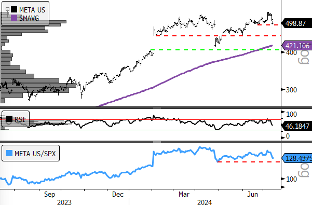Click the 421.106 moving average value tag

pyautogui.click(x=297, y=46)
